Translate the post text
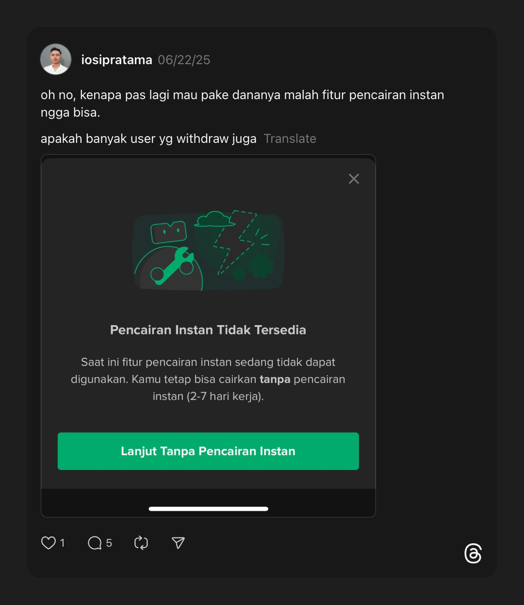Screen dimensions: 524x605 [x=290, y=138]
